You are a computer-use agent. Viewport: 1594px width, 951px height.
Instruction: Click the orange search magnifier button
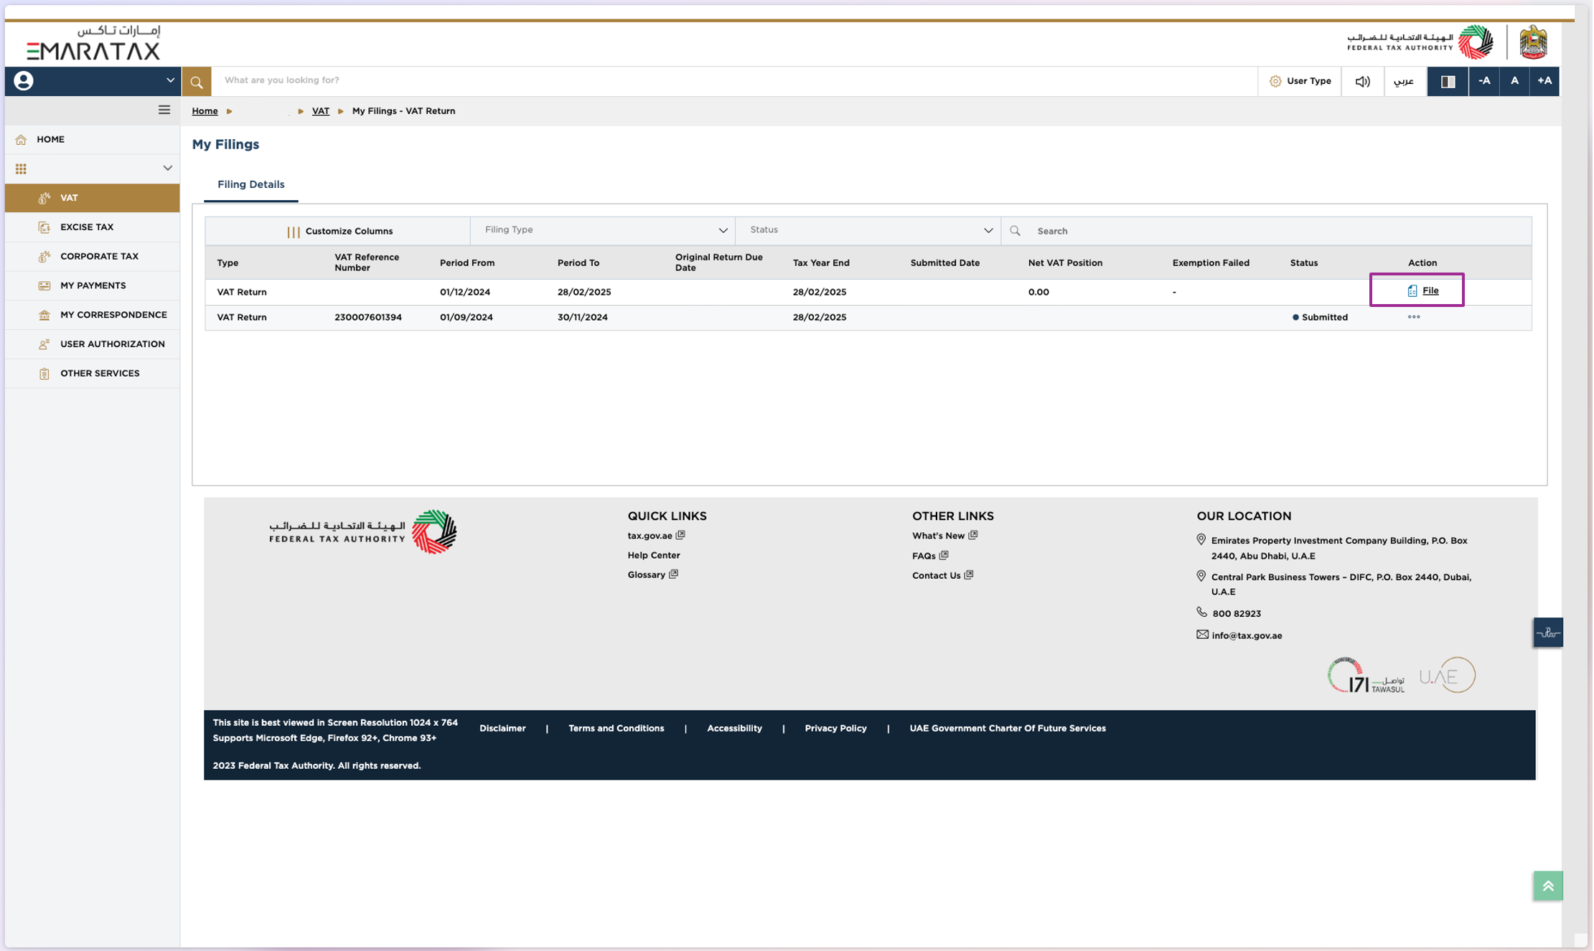coord(196,82)
